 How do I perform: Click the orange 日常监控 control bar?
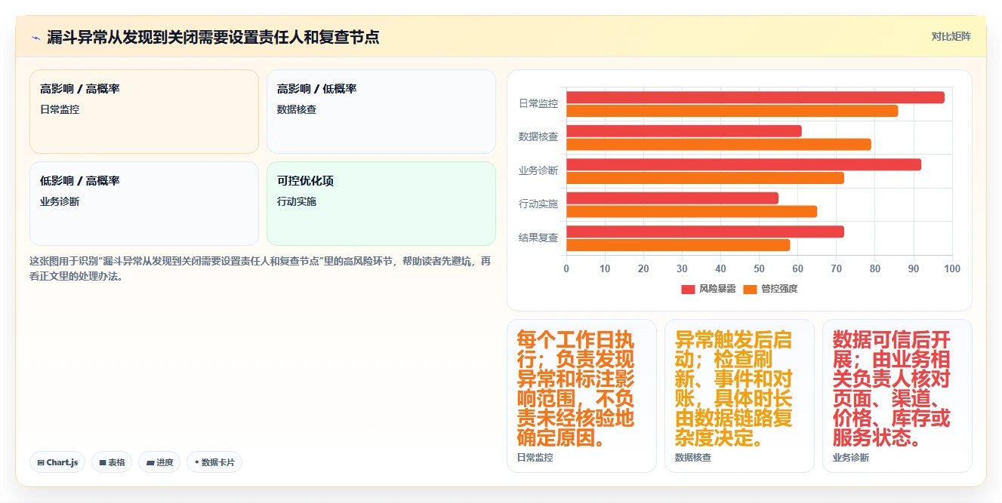(732, 111)
